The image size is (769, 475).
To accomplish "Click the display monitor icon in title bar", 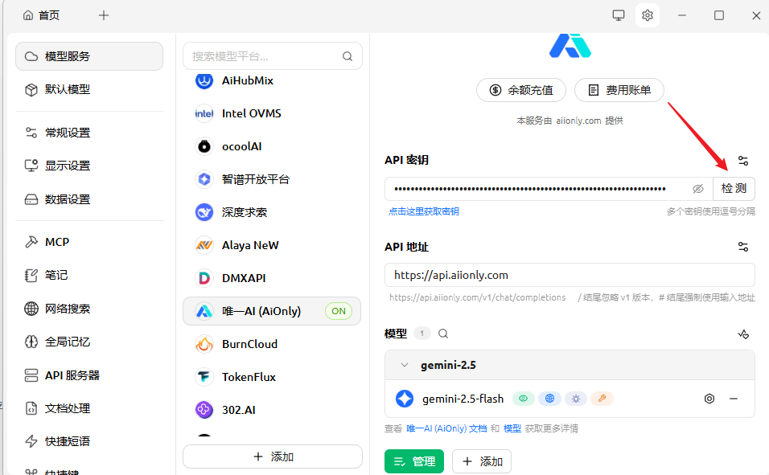I will pyautogui.click(x=619, y=15).
